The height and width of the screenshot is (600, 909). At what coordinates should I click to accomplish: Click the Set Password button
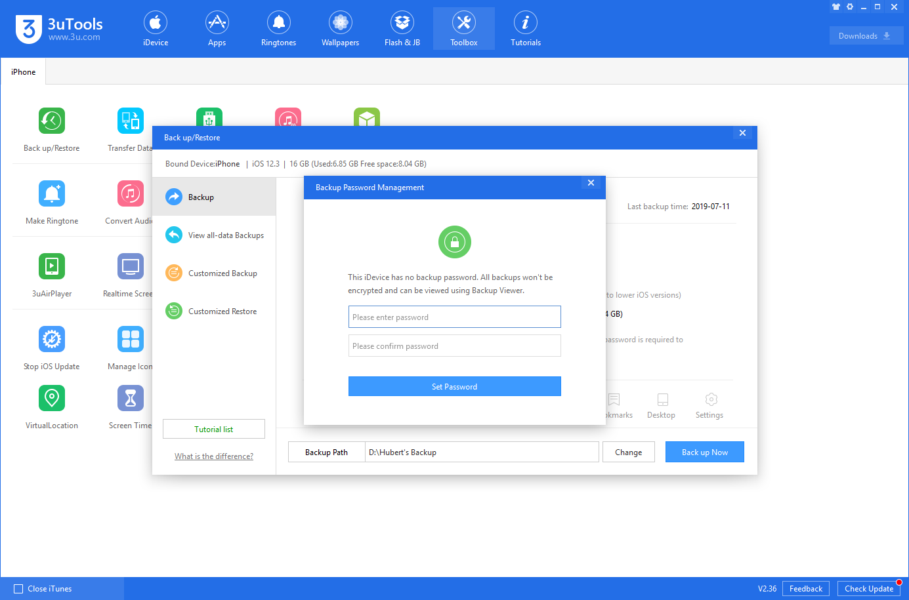point(455,386)
